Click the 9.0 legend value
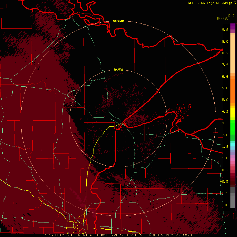Viewport: 237px width, 237px height. (x=225, y=41)
